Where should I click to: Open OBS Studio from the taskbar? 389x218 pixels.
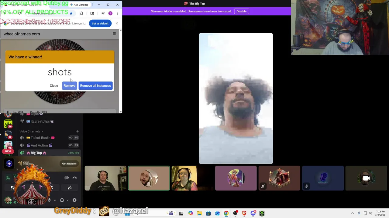tap(235, 213)
